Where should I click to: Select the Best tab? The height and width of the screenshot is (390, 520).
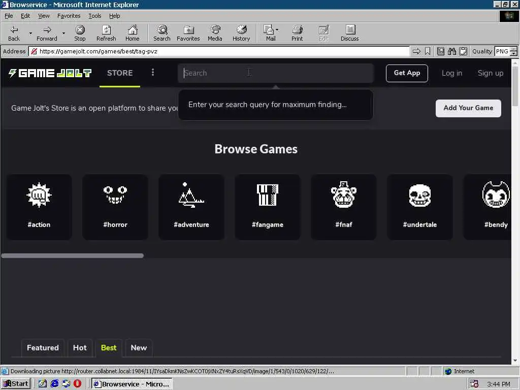pos(109,348)
